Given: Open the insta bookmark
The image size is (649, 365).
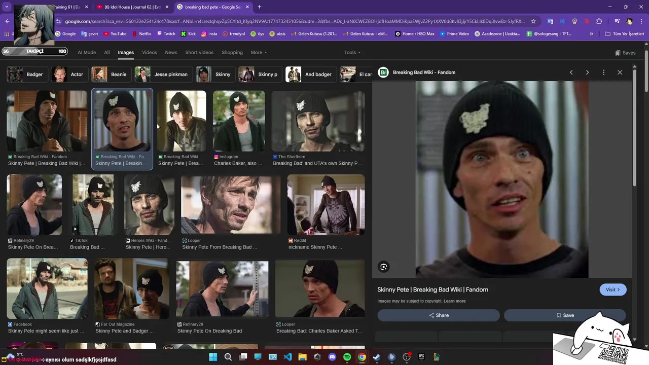Looking at the screenshot, I should click(x=209, y=34).
